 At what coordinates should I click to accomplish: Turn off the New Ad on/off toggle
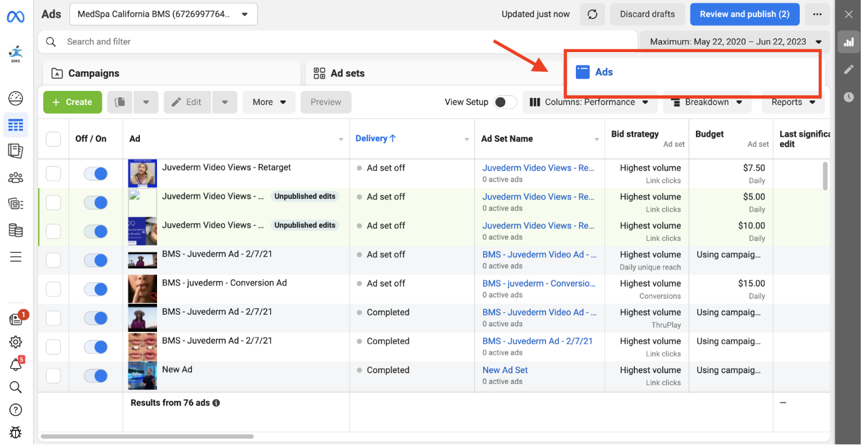tap(96, 376)
